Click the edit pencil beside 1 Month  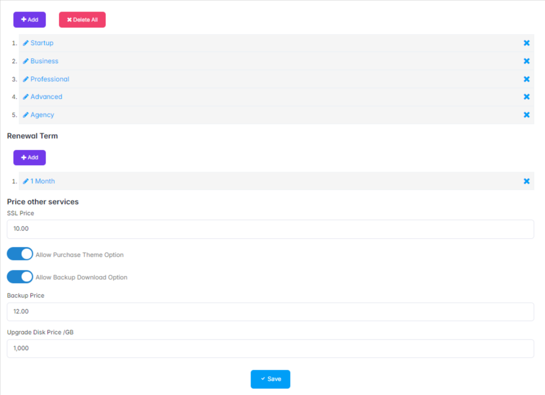click(25, 181)
